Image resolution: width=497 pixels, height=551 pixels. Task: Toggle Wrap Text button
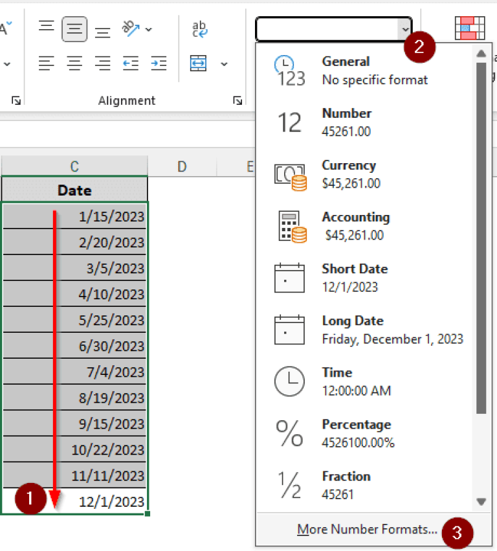tap(199, 30)
